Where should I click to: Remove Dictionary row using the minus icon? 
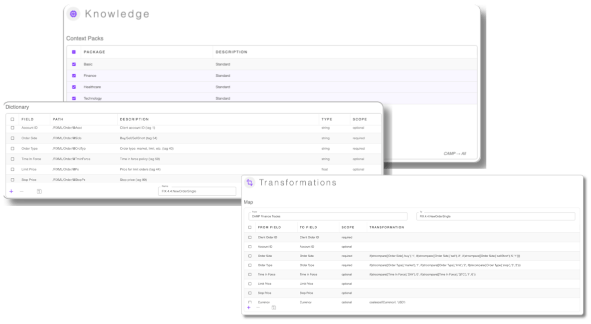coord(21,191)
